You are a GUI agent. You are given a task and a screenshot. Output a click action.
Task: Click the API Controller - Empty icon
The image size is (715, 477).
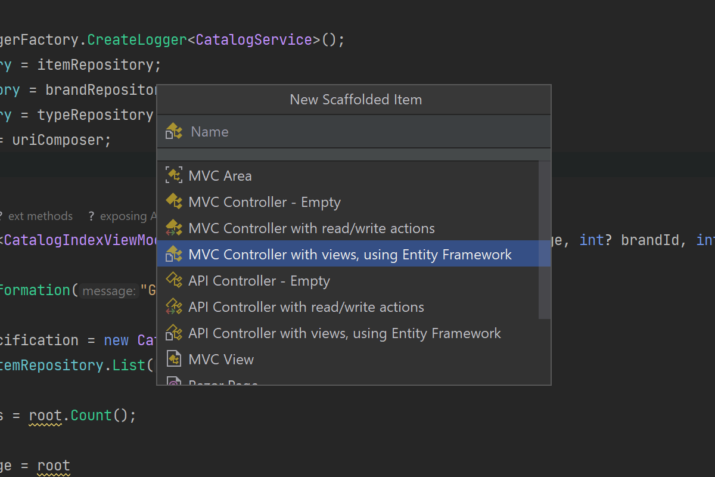(174, 280)
